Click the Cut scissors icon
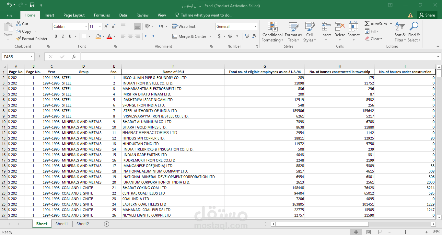Viewport: 442px width, 235px height. click(18, 24)
